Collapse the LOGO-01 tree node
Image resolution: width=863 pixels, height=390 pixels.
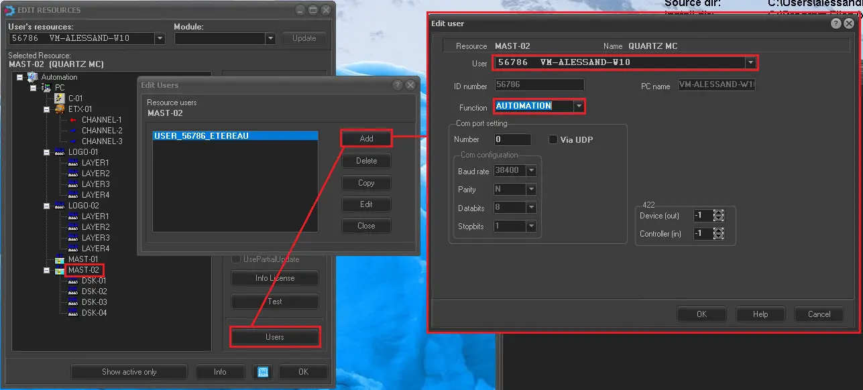[47, 152]
